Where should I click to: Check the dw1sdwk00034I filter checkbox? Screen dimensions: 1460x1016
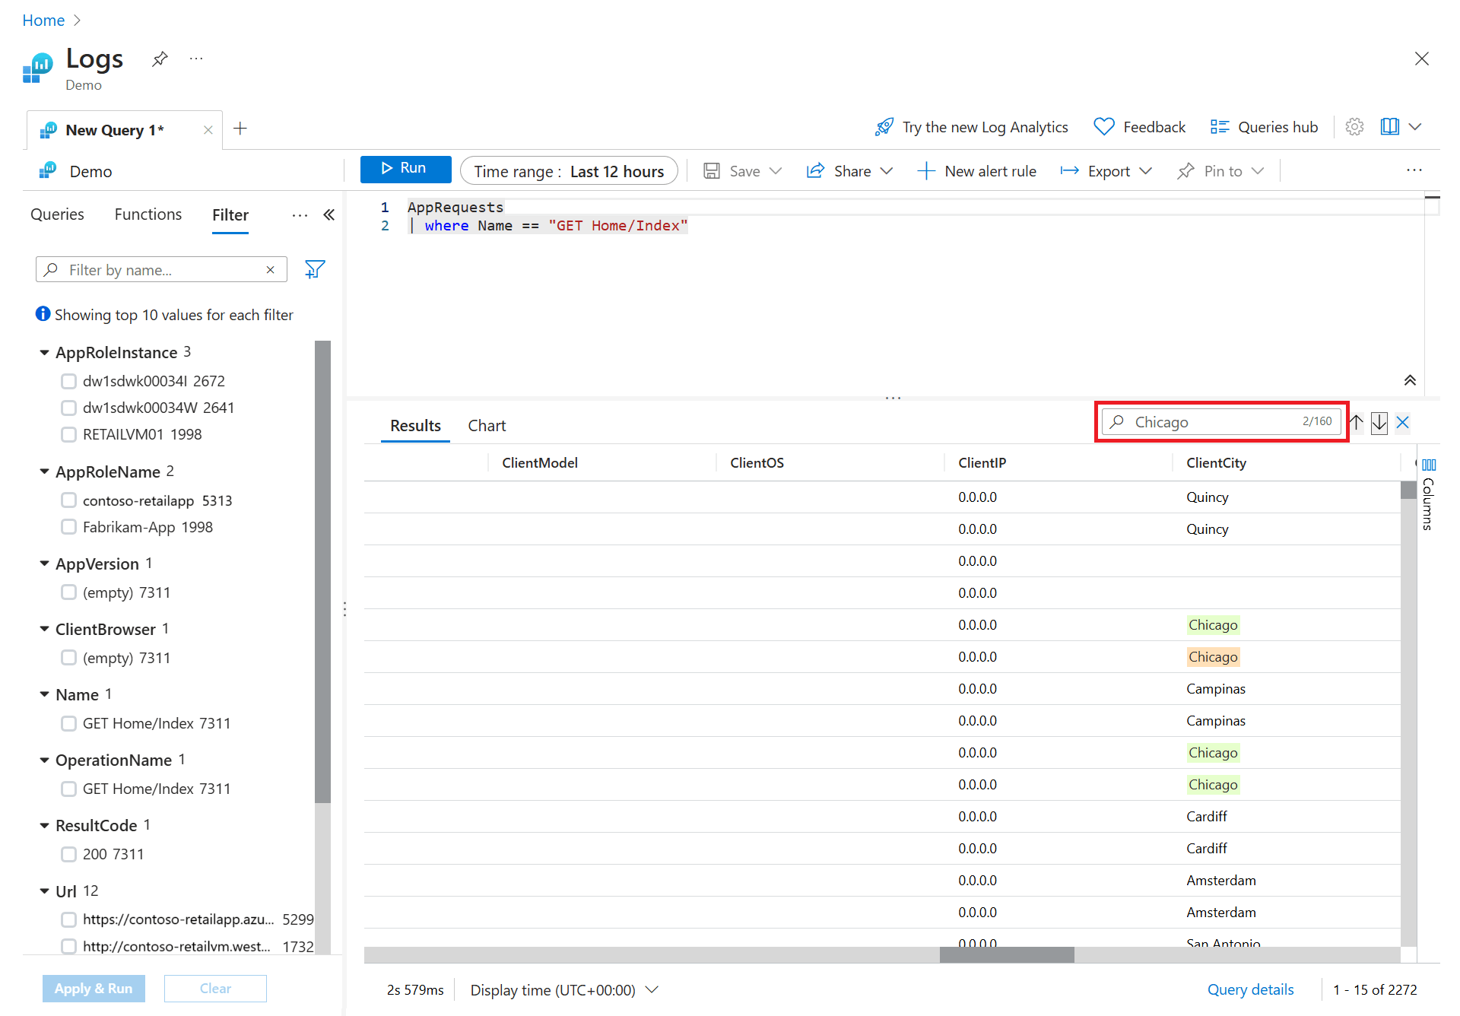point(68,381)
